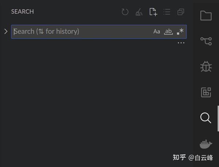Click the 知乎 watermark logo
The width and height of the screenshot is (219, 167).
pos(179,158)
